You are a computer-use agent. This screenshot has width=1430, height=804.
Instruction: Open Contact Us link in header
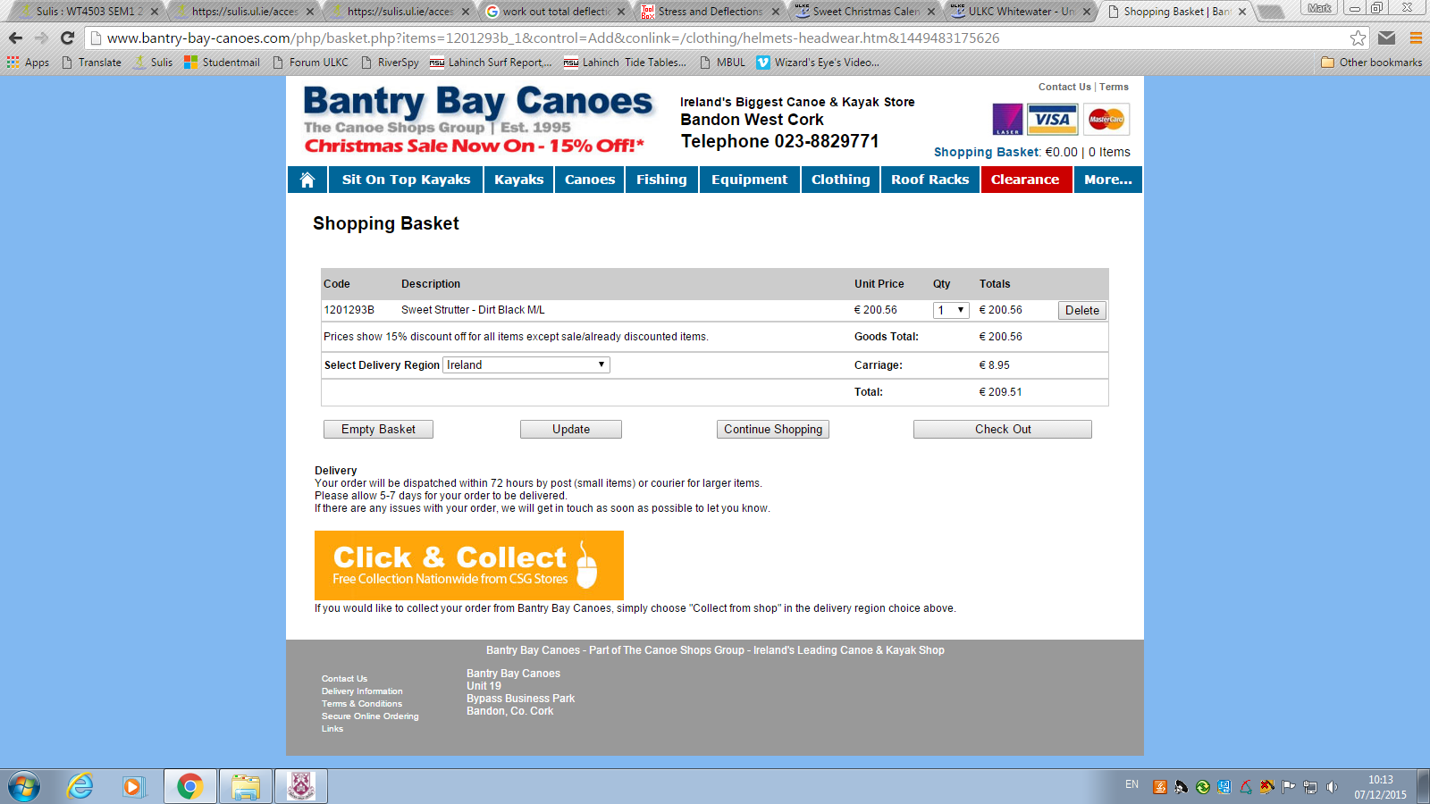point(1064,87)
